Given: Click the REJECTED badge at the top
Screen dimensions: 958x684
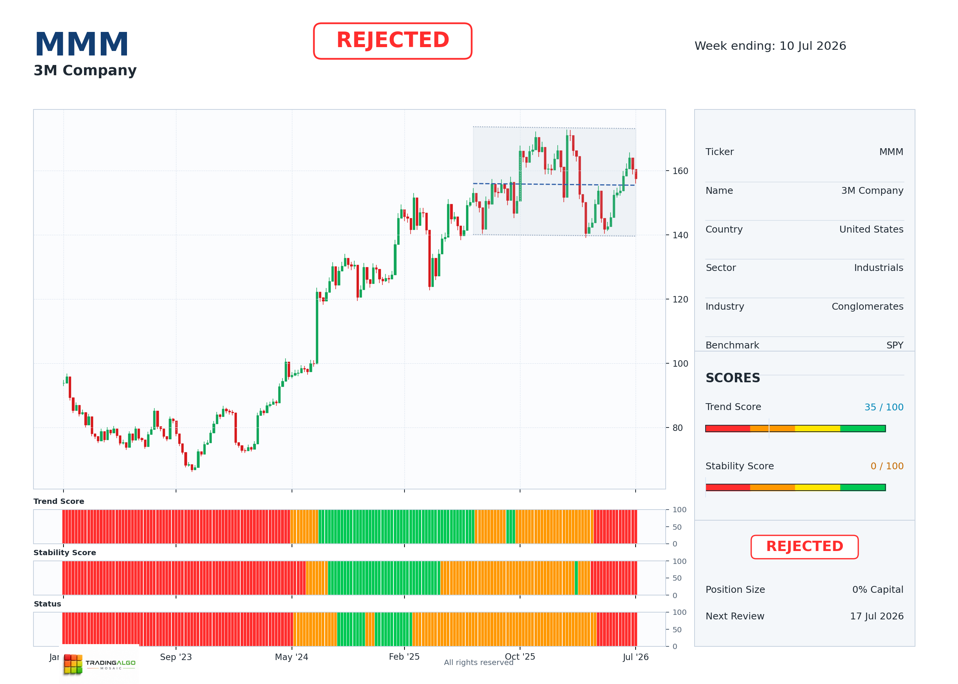Looking at the screenshot, I should pos(392,41).
